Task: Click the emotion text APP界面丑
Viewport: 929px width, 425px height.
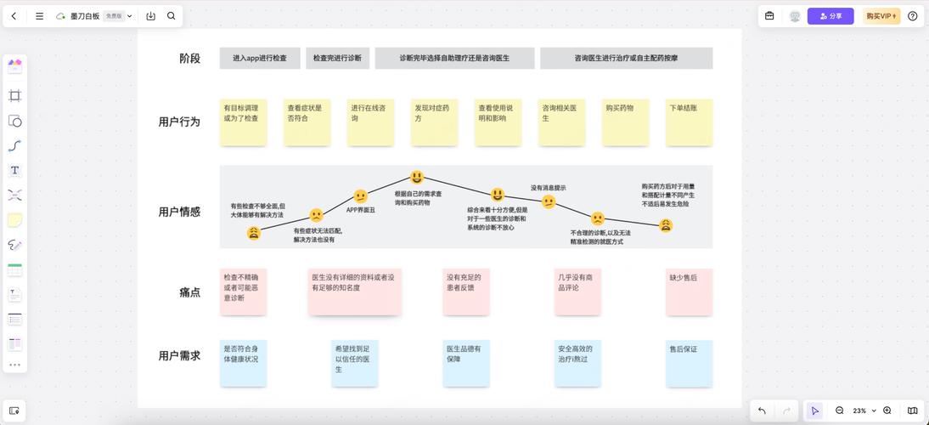Action: [361, 210]
